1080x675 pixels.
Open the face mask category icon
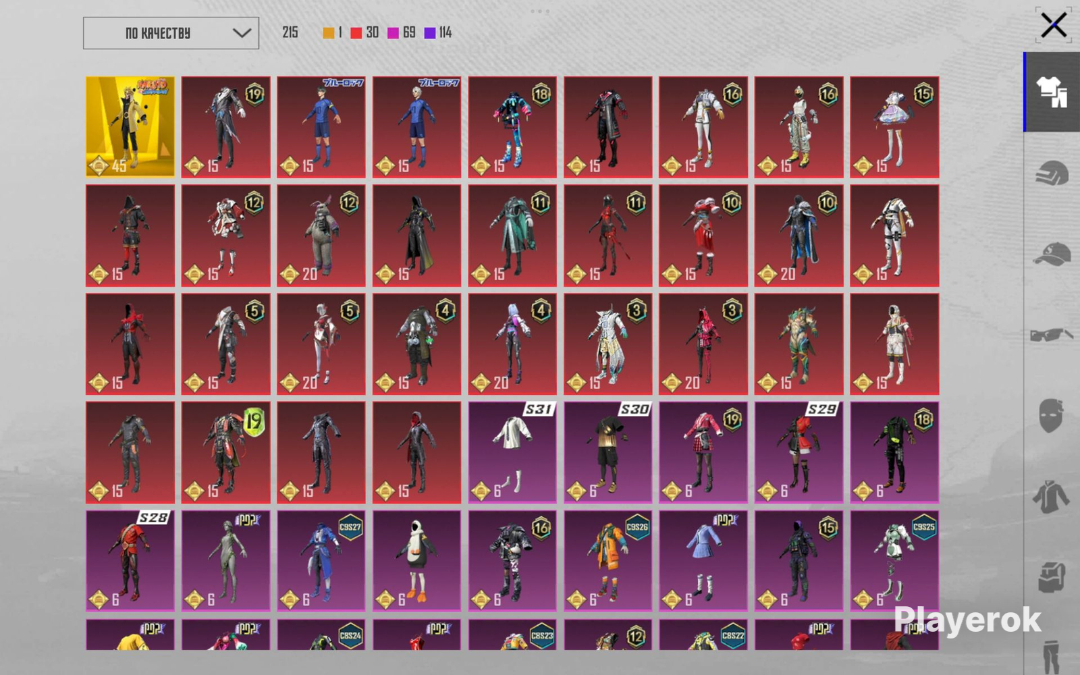[1051, 415]
